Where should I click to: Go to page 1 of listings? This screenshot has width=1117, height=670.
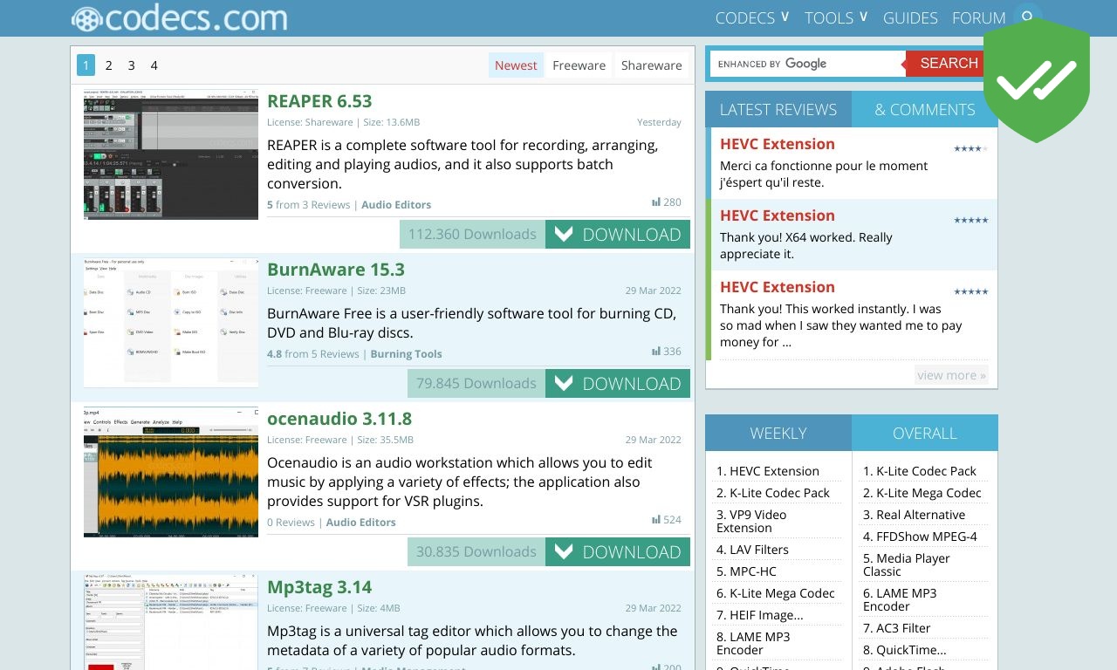tap(86, 65)
